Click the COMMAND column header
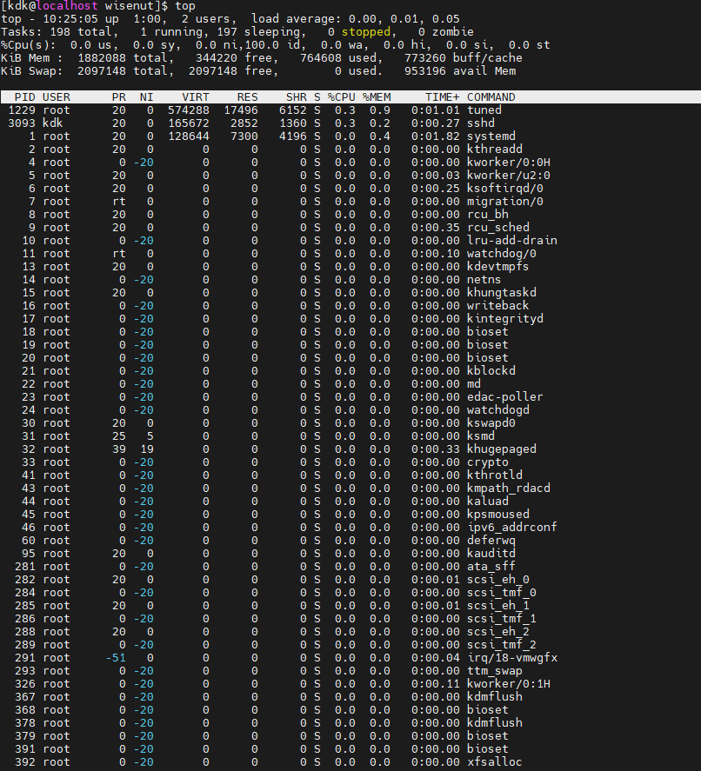The height and width of the screenshot is (771, 701). point(491,96)
